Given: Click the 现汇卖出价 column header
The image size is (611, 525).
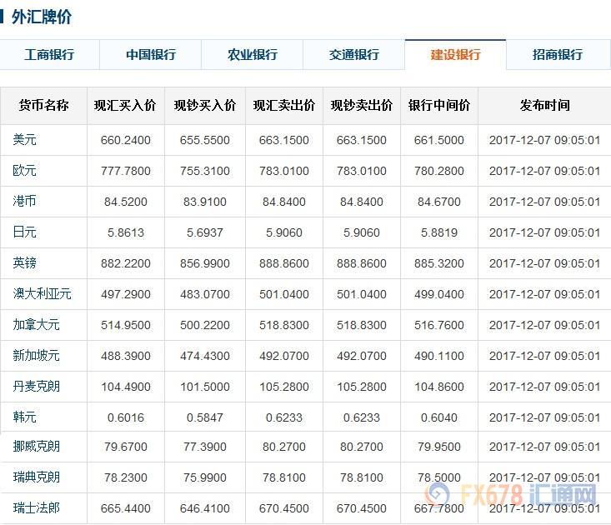Looking at the screenshot, I should [284, 105].
